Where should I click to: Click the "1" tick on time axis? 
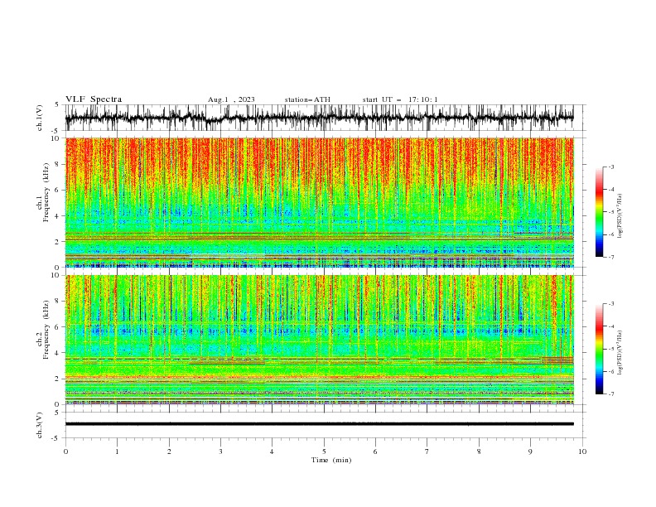coord(117,451)
